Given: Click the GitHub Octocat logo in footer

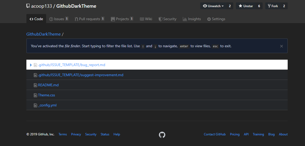Looking at the screenshot, I should [162, 135].
